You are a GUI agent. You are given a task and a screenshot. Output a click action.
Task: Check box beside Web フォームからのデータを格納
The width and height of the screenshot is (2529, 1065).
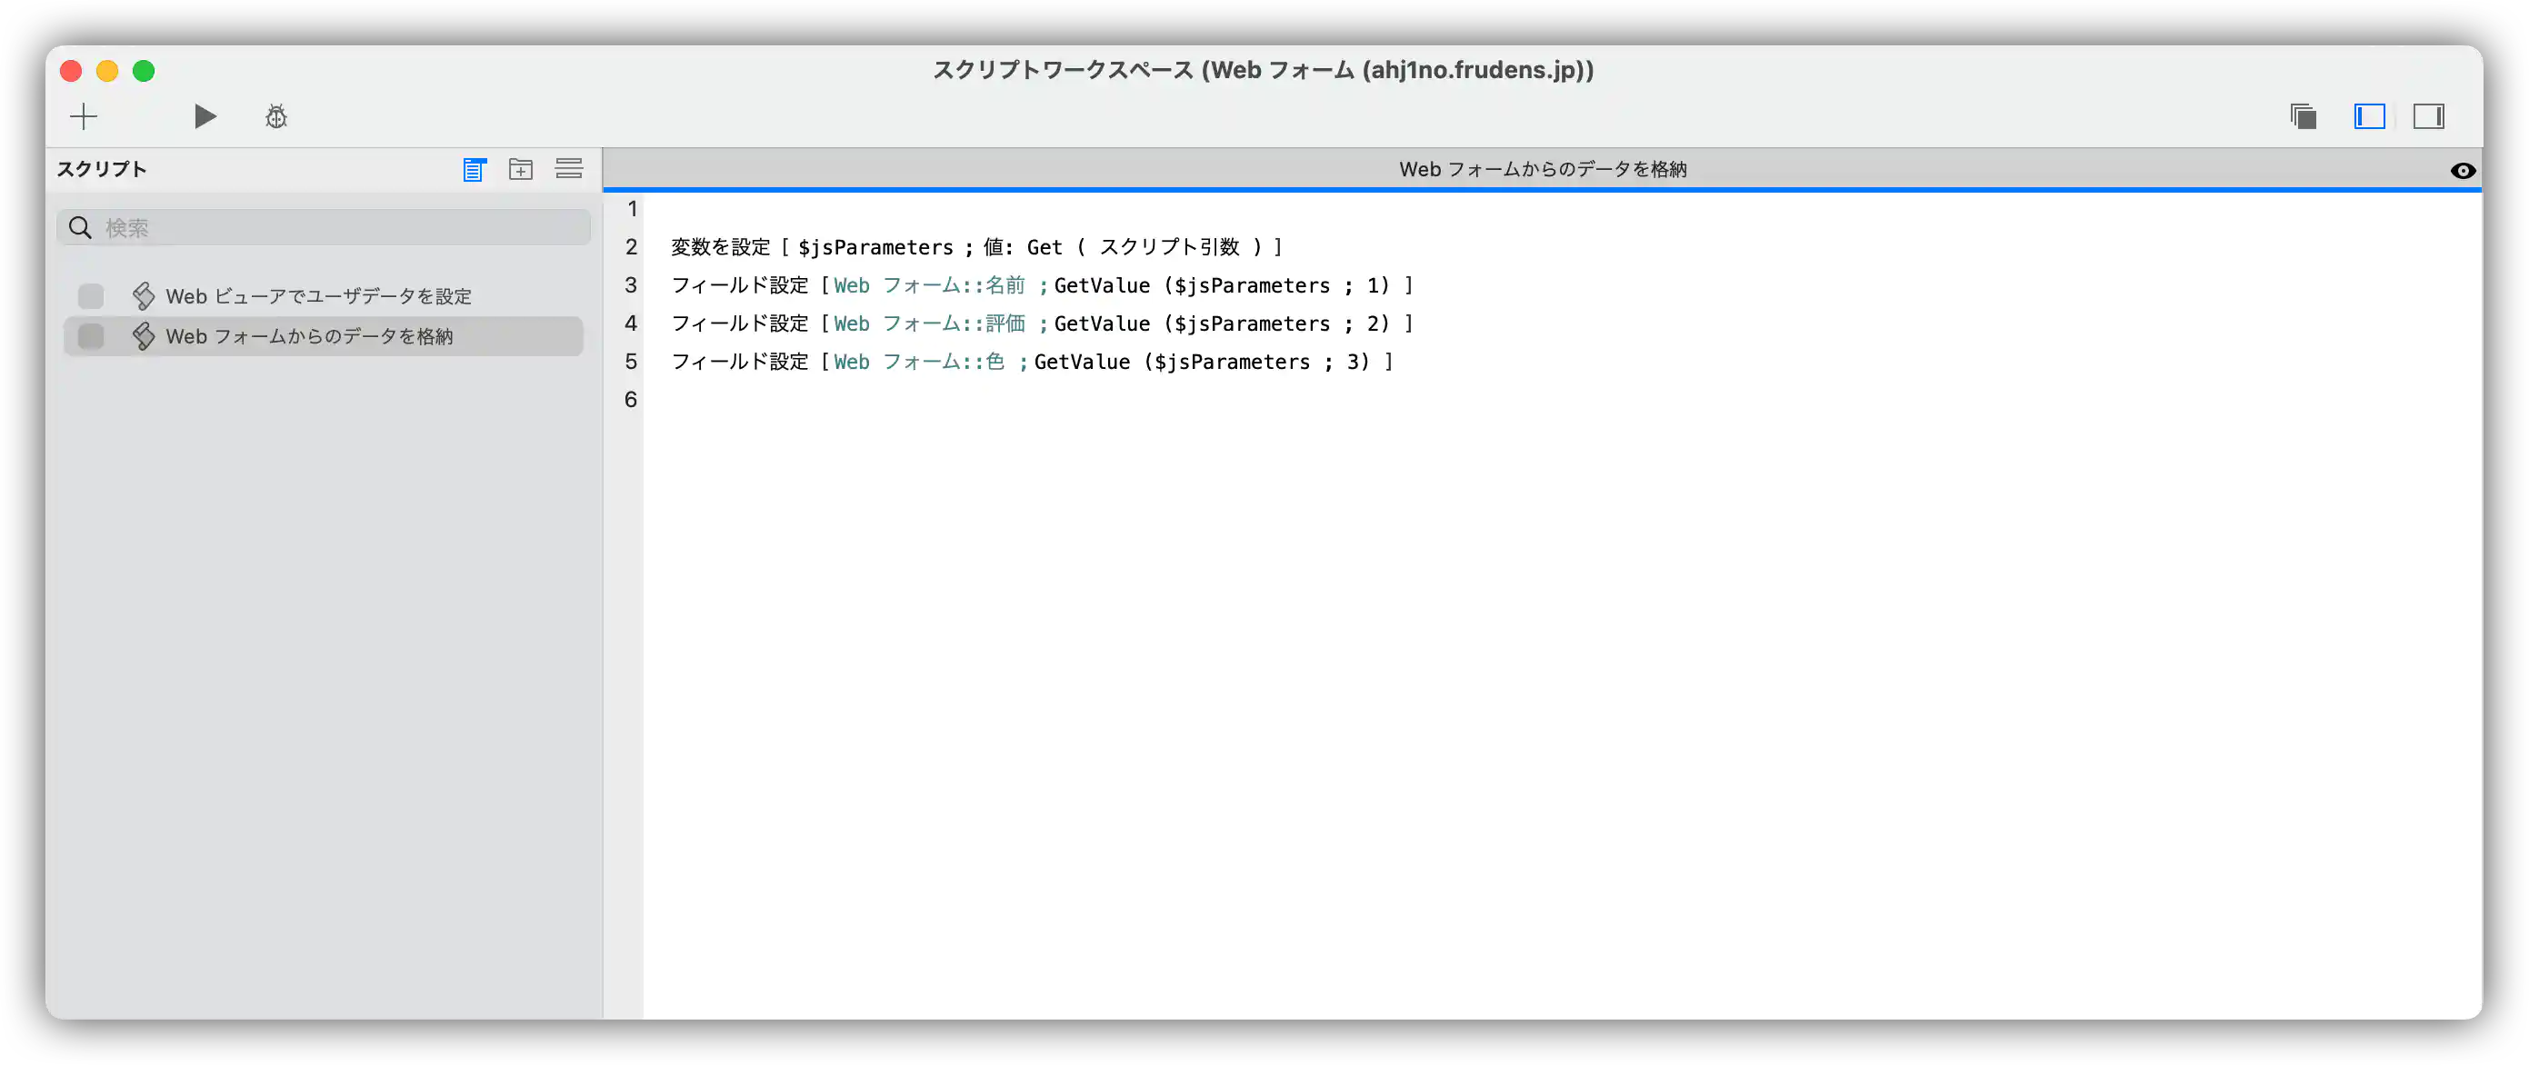coord(91,337)
